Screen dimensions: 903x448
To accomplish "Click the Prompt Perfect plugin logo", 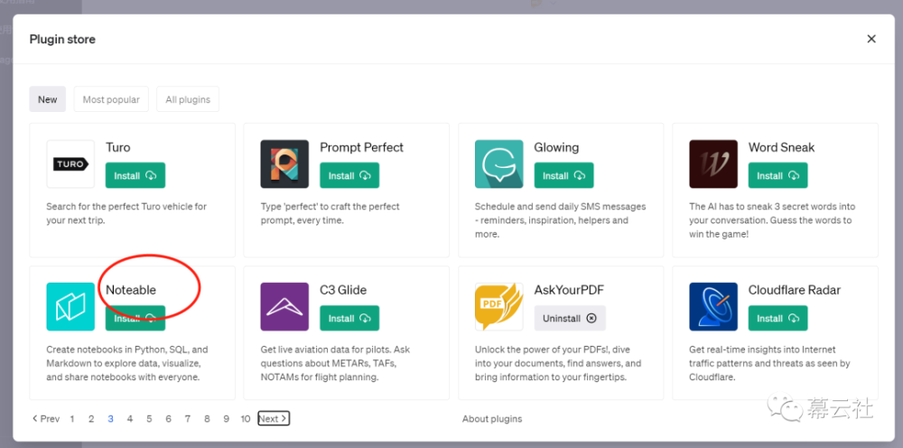I will (x=284, y=164).
